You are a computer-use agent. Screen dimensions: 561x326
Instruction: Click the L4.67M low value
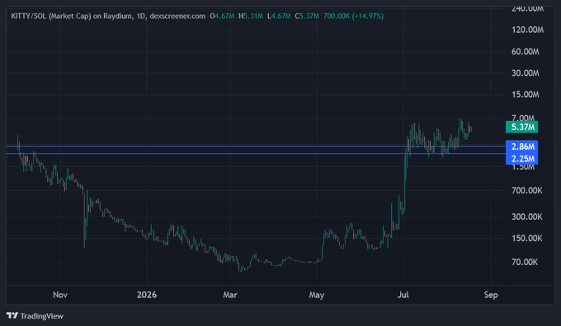[x=279, y=16]
